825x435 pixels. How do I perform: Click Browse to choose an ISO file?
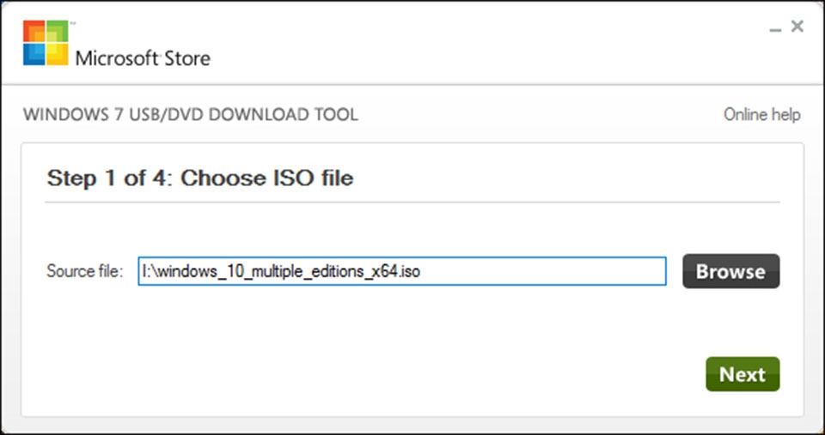point(730,271)
